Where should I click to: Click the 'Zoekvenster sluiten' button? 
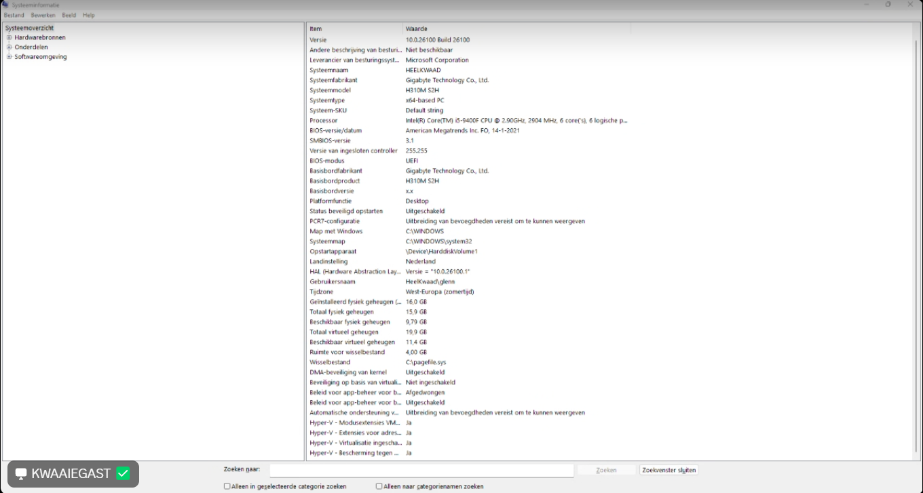tap(668, 470)
